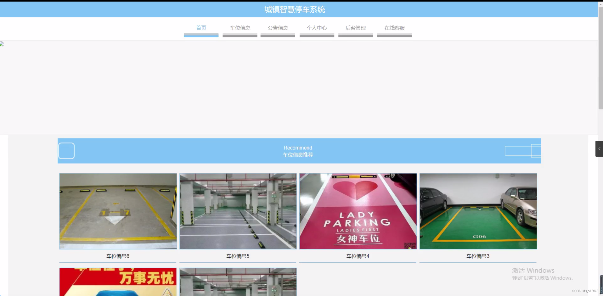Open the 后台管理 navigation tab
The width and height of the screenshot is (603, 296).
[356, 28]
